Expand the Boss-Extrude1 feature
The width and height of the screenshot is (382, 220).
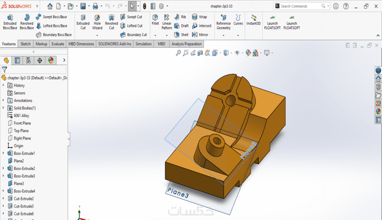point(3,153)
